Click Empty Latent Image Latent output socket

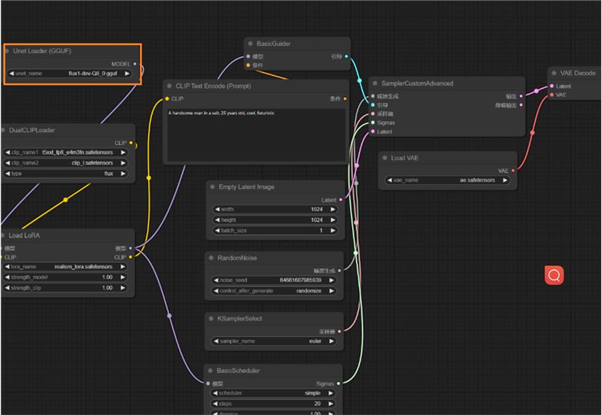pyautogui.click(x=341, y=200)
